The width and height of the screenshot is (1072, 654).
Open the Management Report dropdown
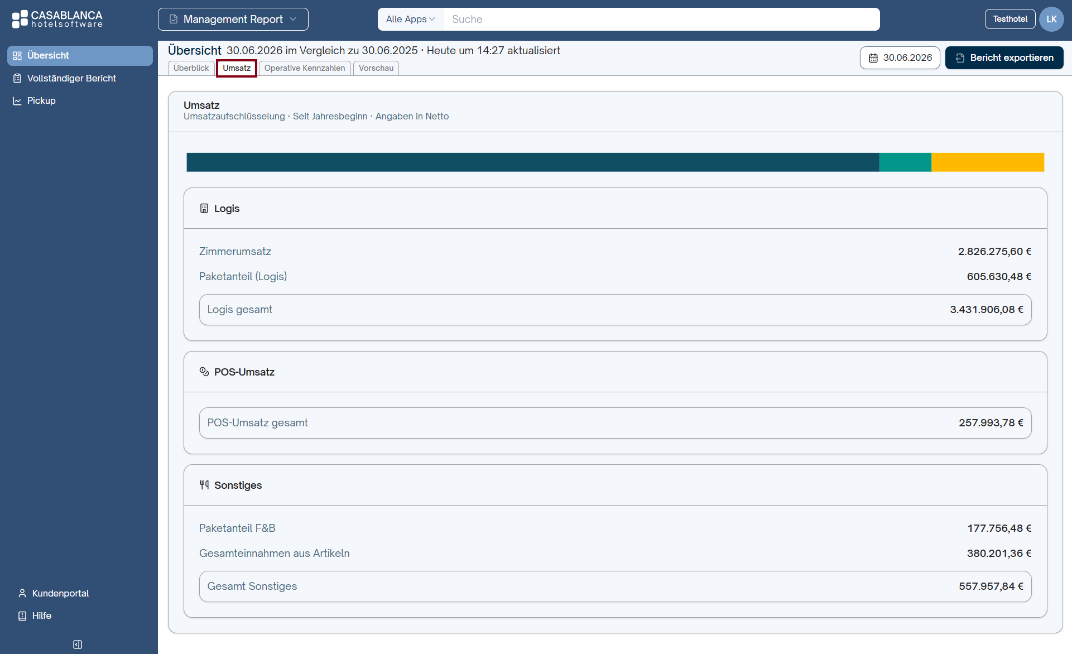pos(233,19)
